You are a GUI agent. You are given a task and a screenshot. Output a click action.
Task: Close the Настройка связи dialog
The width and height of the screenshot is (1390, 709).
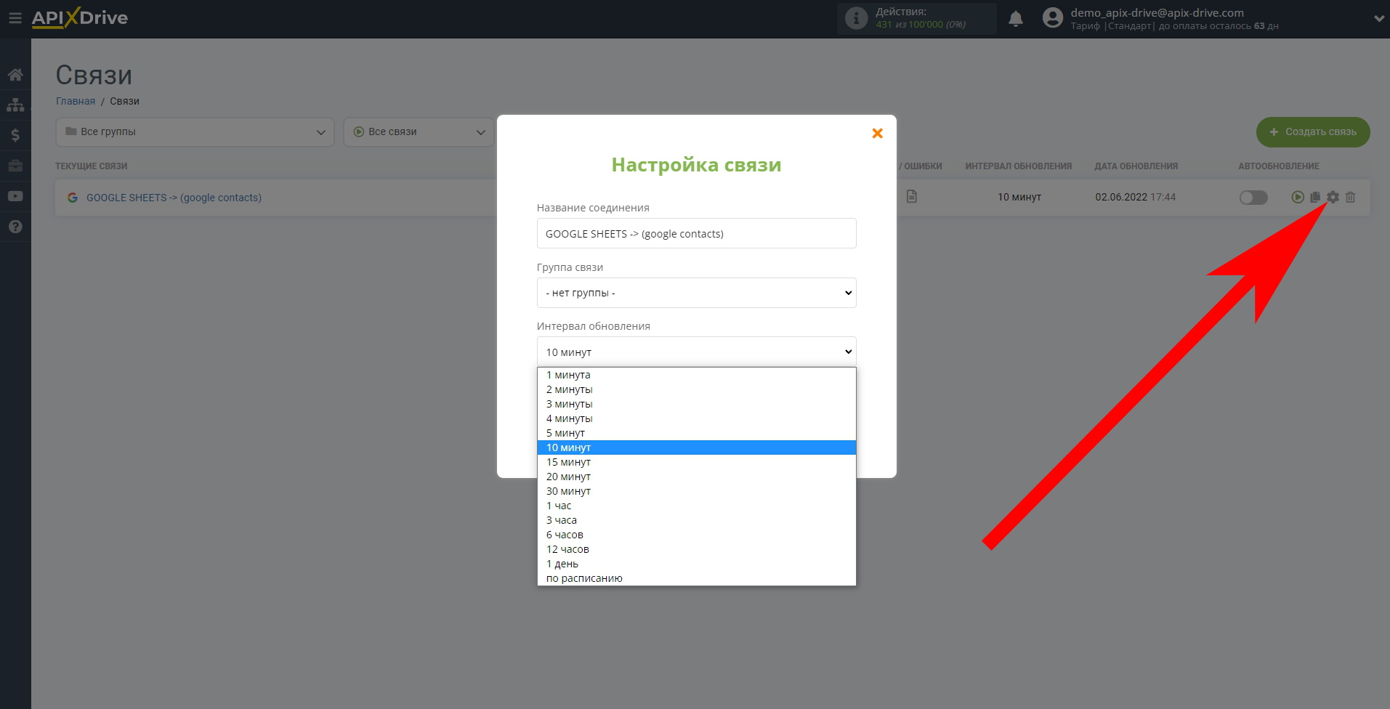pos(877,133)
